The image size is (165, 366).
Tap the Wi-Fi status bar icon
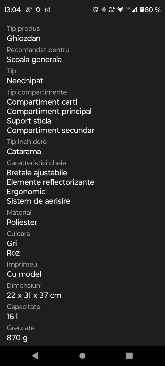click(x=120, y=9)
